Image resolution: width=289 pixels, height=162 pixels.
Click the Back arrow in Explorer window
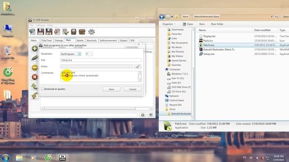pos(162,17)
